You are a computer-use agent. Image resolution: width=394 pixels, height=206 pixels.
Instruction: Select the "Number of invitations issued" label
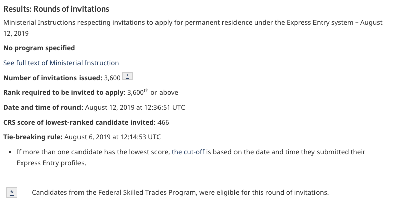[51, 78]
